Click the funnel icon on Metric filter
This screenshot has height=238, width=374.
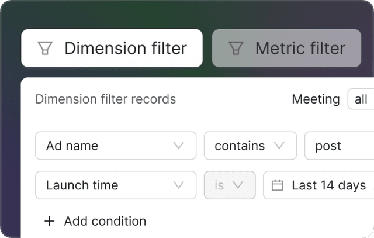(x=236, y=49)
